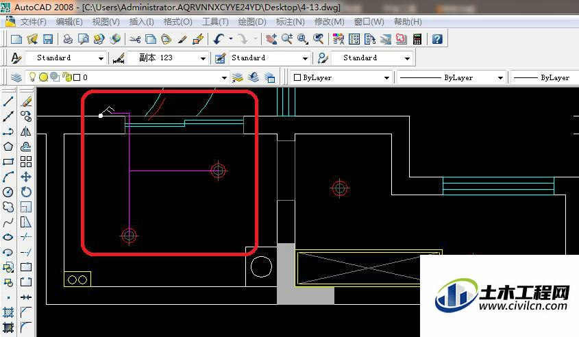Open Dimension Style manager icon
Image resolution: width=579 pixels, height=337 pixels.
coord(119,58)
